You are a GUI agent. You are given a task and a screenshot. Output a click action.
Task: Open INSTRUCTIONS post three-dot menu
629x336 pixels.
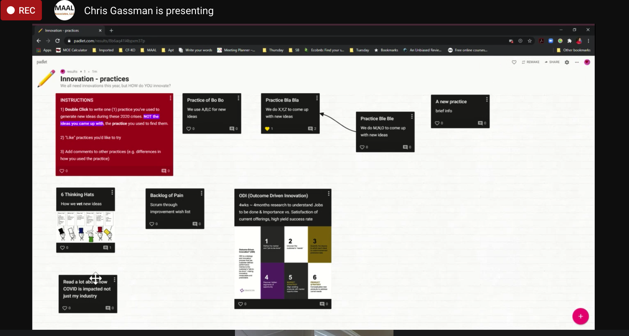(170, 98)
